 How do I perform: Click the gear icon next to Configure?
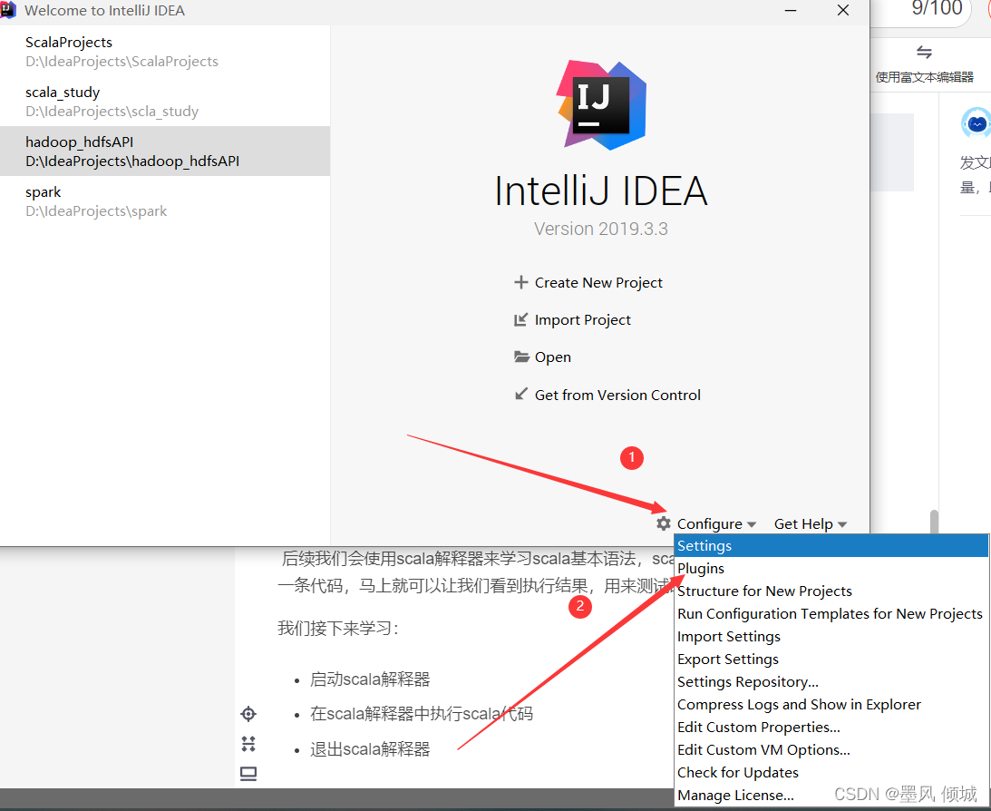point(663,523)
